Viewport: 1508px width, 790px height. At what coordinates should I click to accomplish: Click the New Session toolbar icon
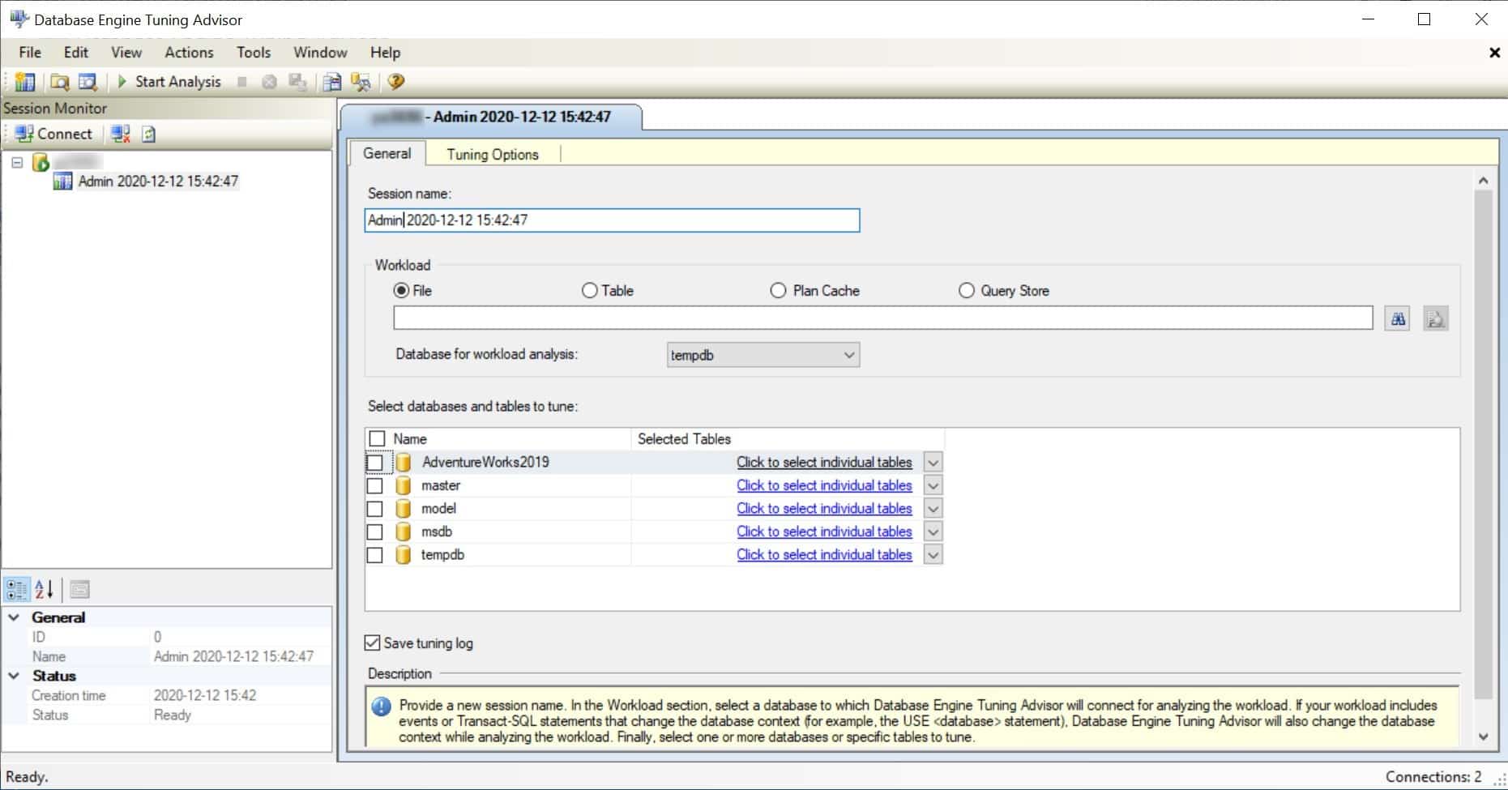pyautogui.click(x=25, y=82)
